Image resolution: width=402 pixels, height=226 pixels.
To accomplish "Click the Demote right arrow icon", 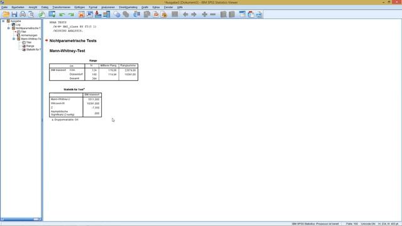I will pyautogui.click(x=194, y=14).
